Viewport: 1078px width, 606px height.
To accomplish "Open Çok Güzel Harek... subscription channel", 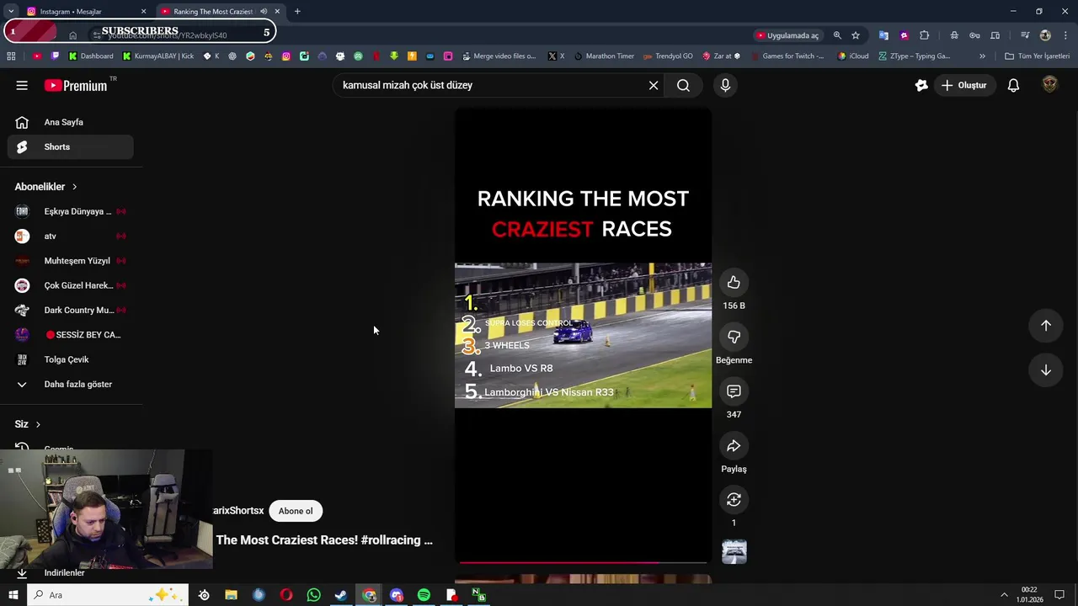I will coord(71,285).
